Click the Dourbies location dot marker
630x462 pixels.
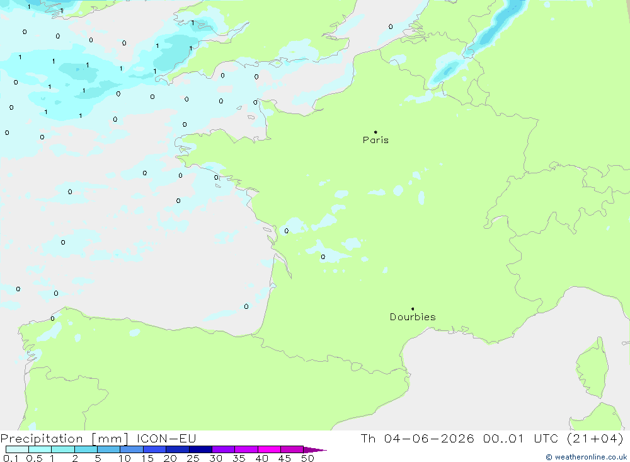413,309
